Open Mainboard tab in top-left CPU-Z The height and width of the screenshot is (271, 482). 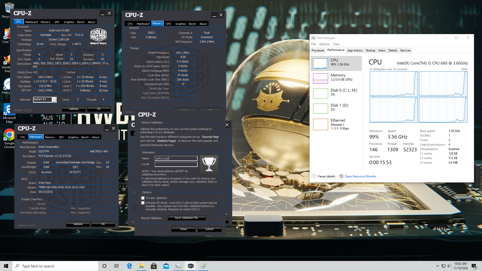click(31, 22)
